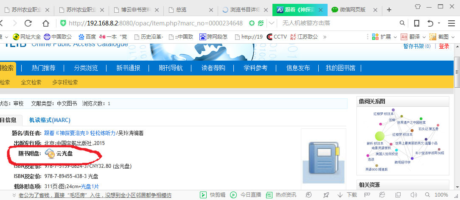Image resolution: width=460 pixels, height=200 pixels.
Task: Click the 登录 login link
Action: tap(443, 46)
